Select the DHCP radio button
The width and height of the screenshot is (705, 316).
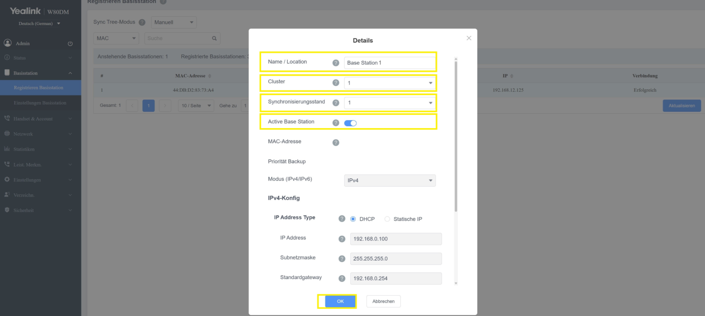(353, 219)
